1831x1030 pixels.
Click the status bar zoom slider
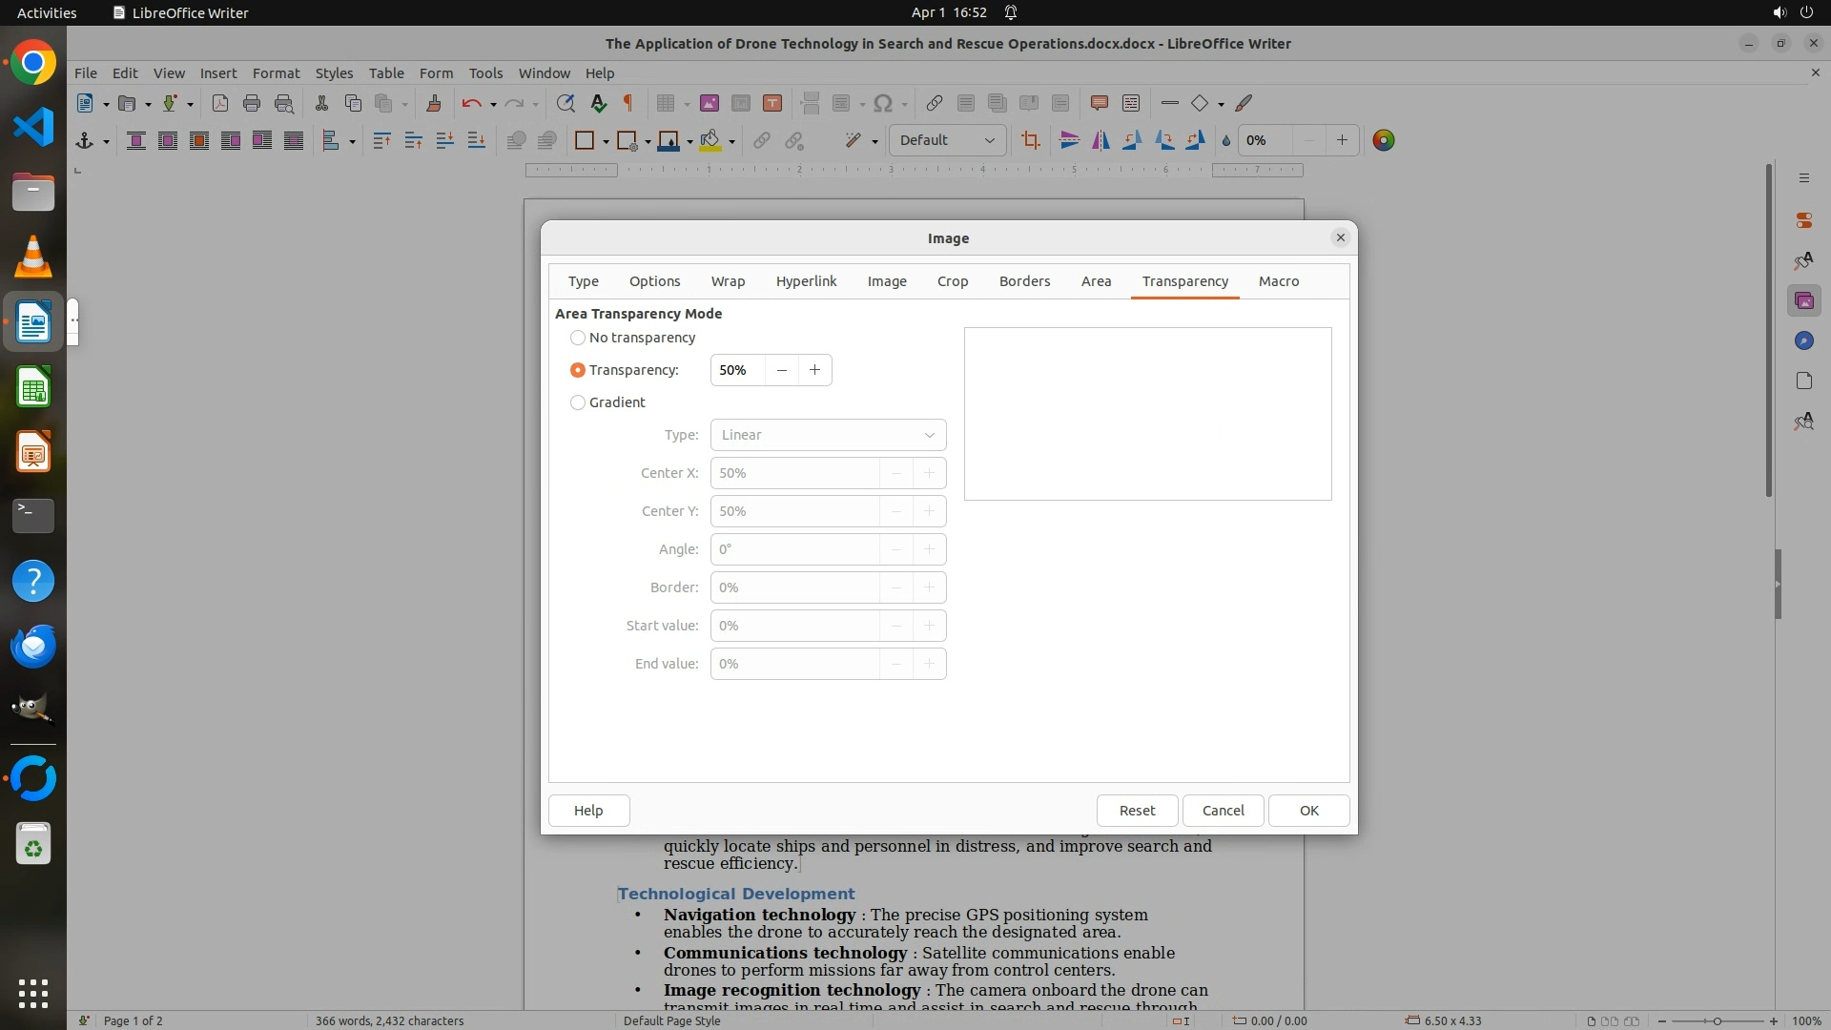click(x=1717, y=1021)
